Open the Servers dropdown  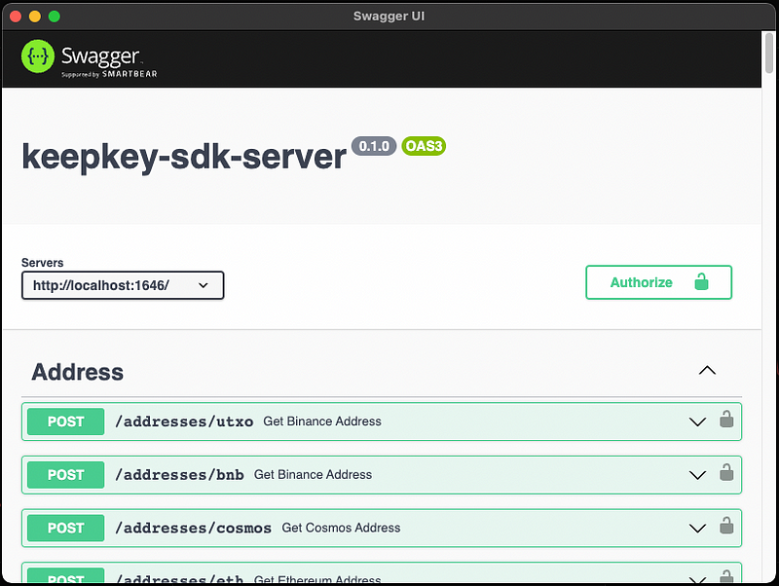click(x=123, y=285)
